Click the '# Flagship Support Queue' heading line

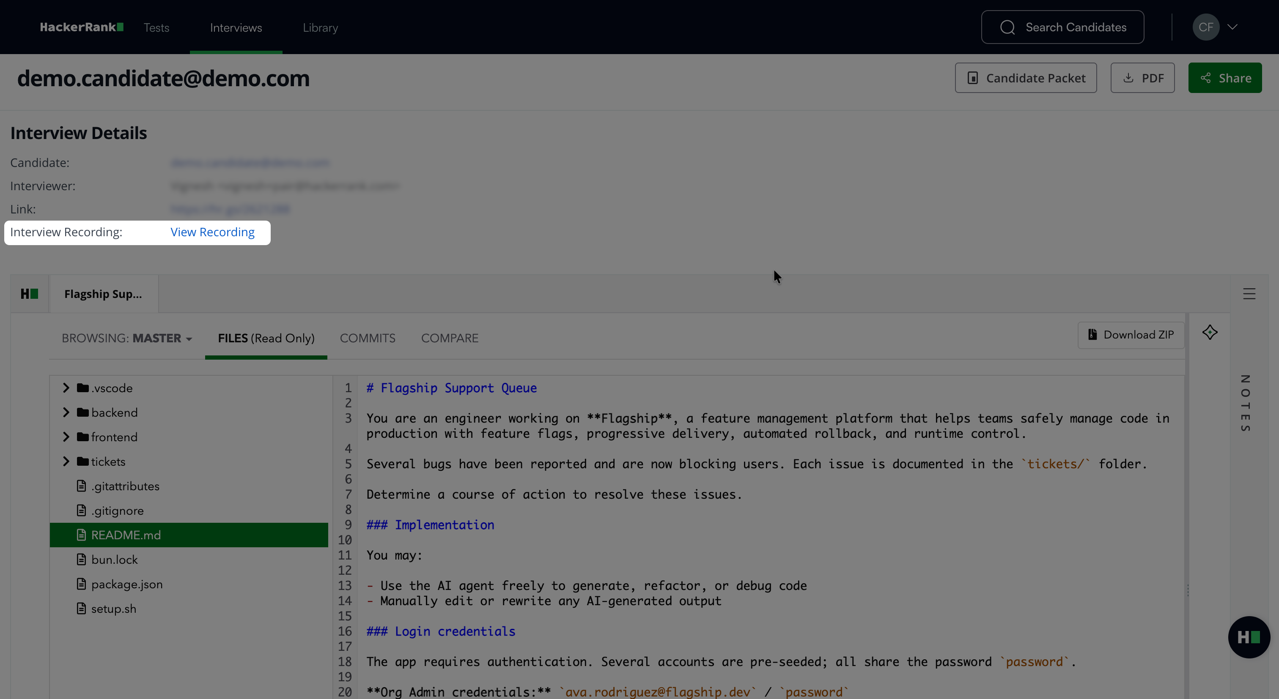pos(451,388)
